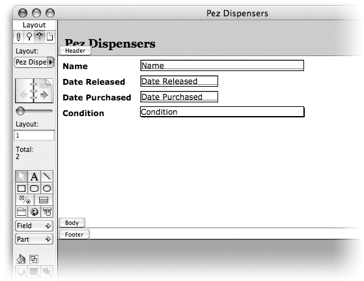The image size is (364, 281).
Task: Click the Layout mode label above the mode icons
Action: [x=34, y=25]
